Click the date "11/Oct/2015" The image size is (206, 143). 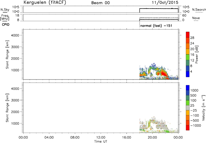165,3
